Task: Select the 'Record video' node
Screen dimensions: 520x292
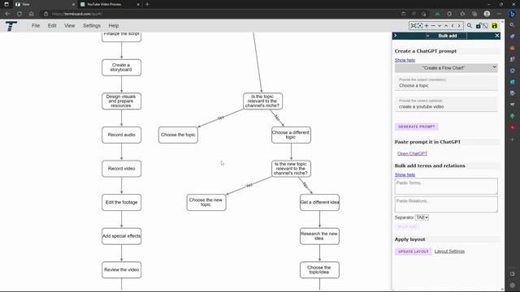Action: click(x=121, y=169)
